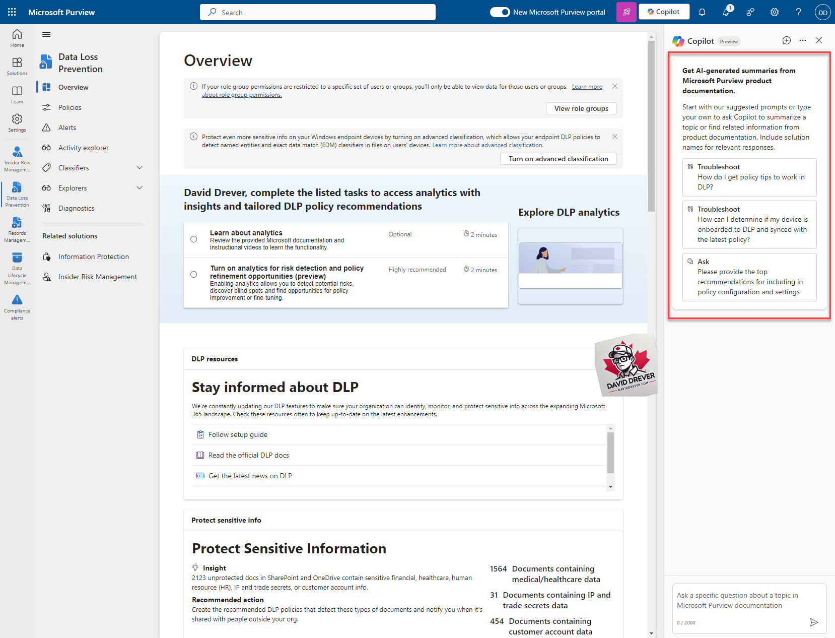Open the header settings gear
Screen dimensions: 835x638
point(775,12)
